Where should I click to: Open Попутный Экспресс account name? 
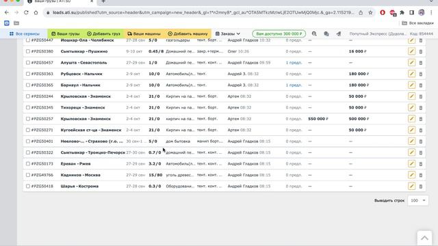(378, 33)
